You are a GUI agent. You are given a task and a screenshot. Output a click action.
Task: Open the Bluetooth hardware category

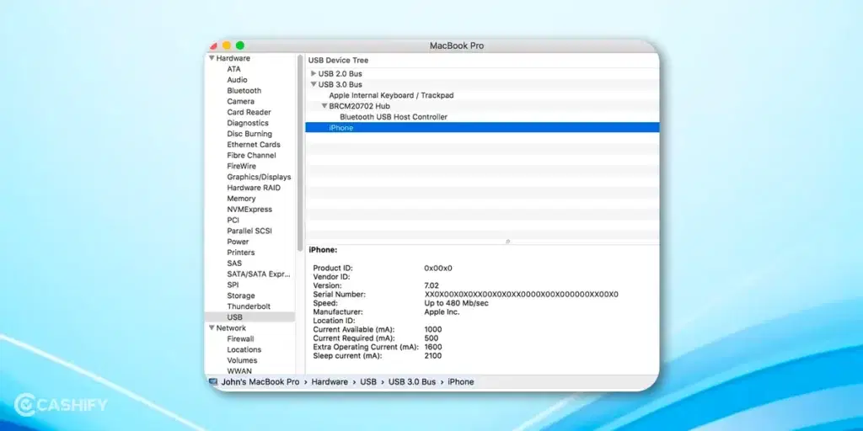pos(244,91)
